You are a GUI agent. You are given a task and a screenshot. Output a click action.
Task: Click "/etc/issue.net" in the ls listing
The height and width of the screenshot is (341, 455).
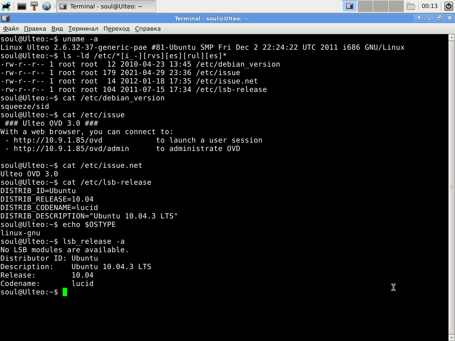tap(227, 81)
